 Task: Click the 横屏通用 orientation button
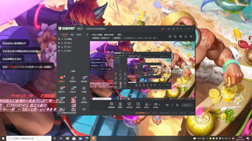117,38
